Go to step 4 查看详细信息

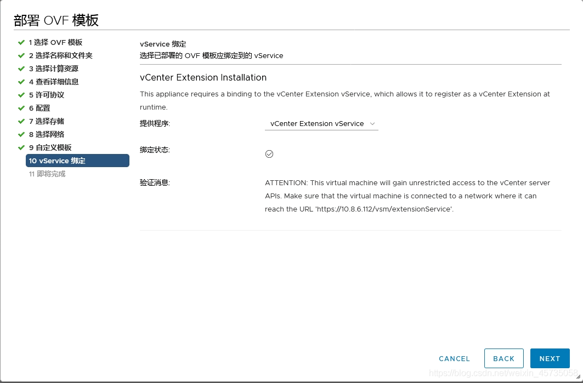[x=54, y=82]
